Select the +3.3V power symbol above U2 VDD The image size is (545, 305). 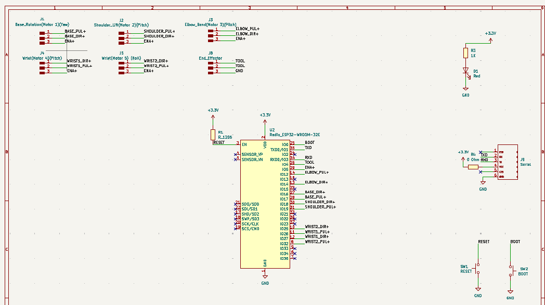tap(265, 122)
